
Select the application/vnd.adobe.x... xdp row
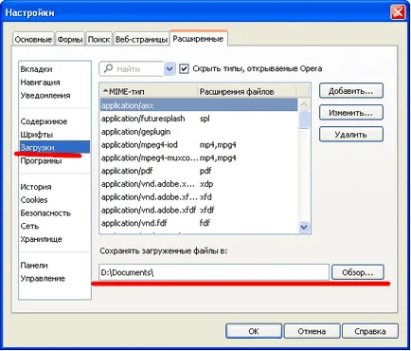pyautogui.click(x=199, y=184)
